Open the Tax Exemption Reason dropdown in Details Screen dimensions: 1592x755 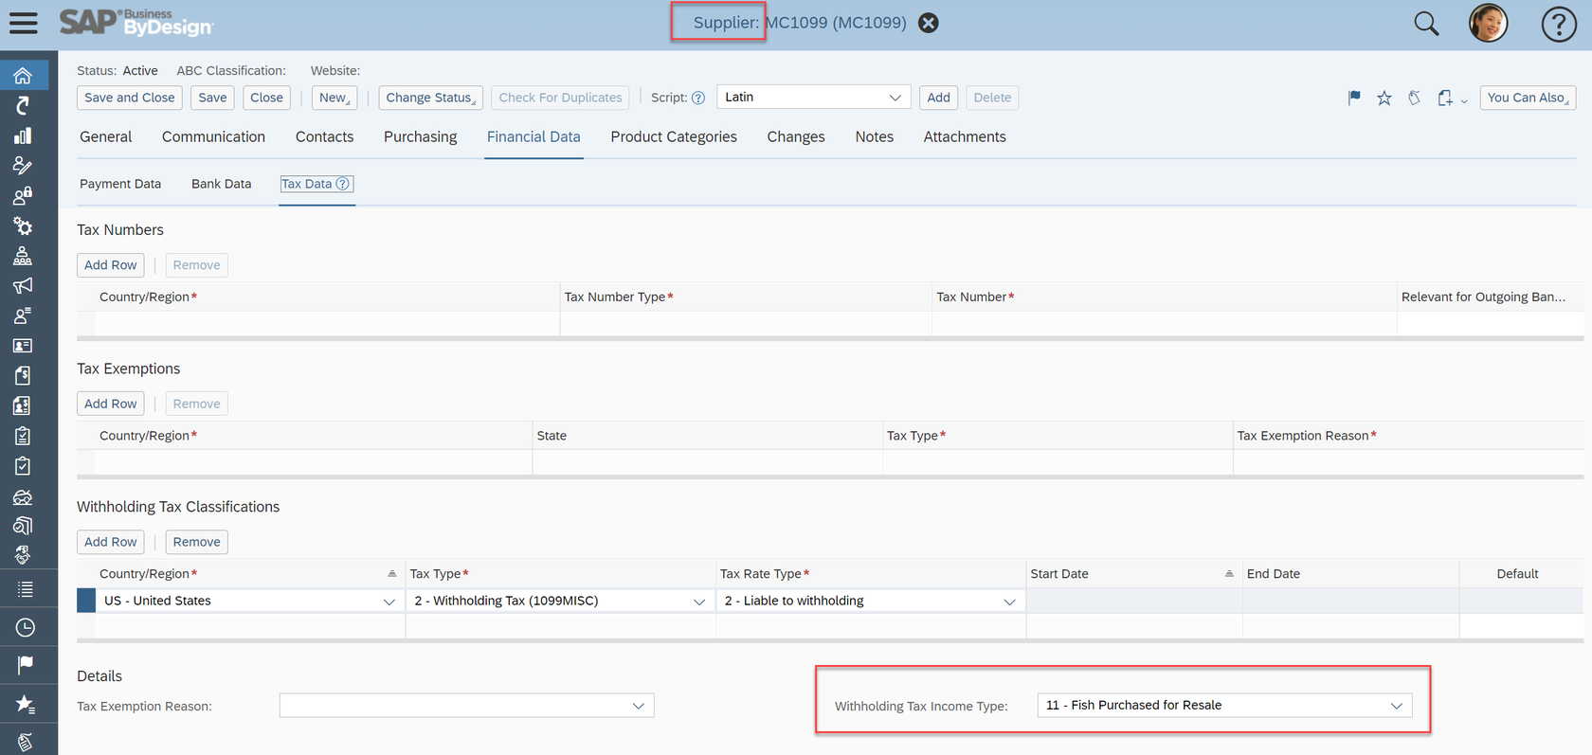pyautogui.click(x=466, y=706)
